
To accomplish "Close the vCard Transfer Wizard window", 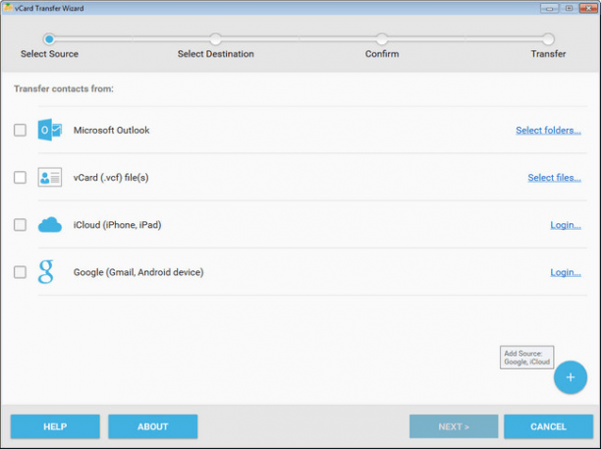I will (x=588, y=8).
